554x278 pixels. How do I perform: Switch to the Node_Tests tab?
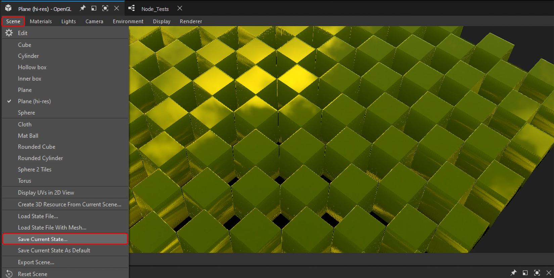click(155, 9)
